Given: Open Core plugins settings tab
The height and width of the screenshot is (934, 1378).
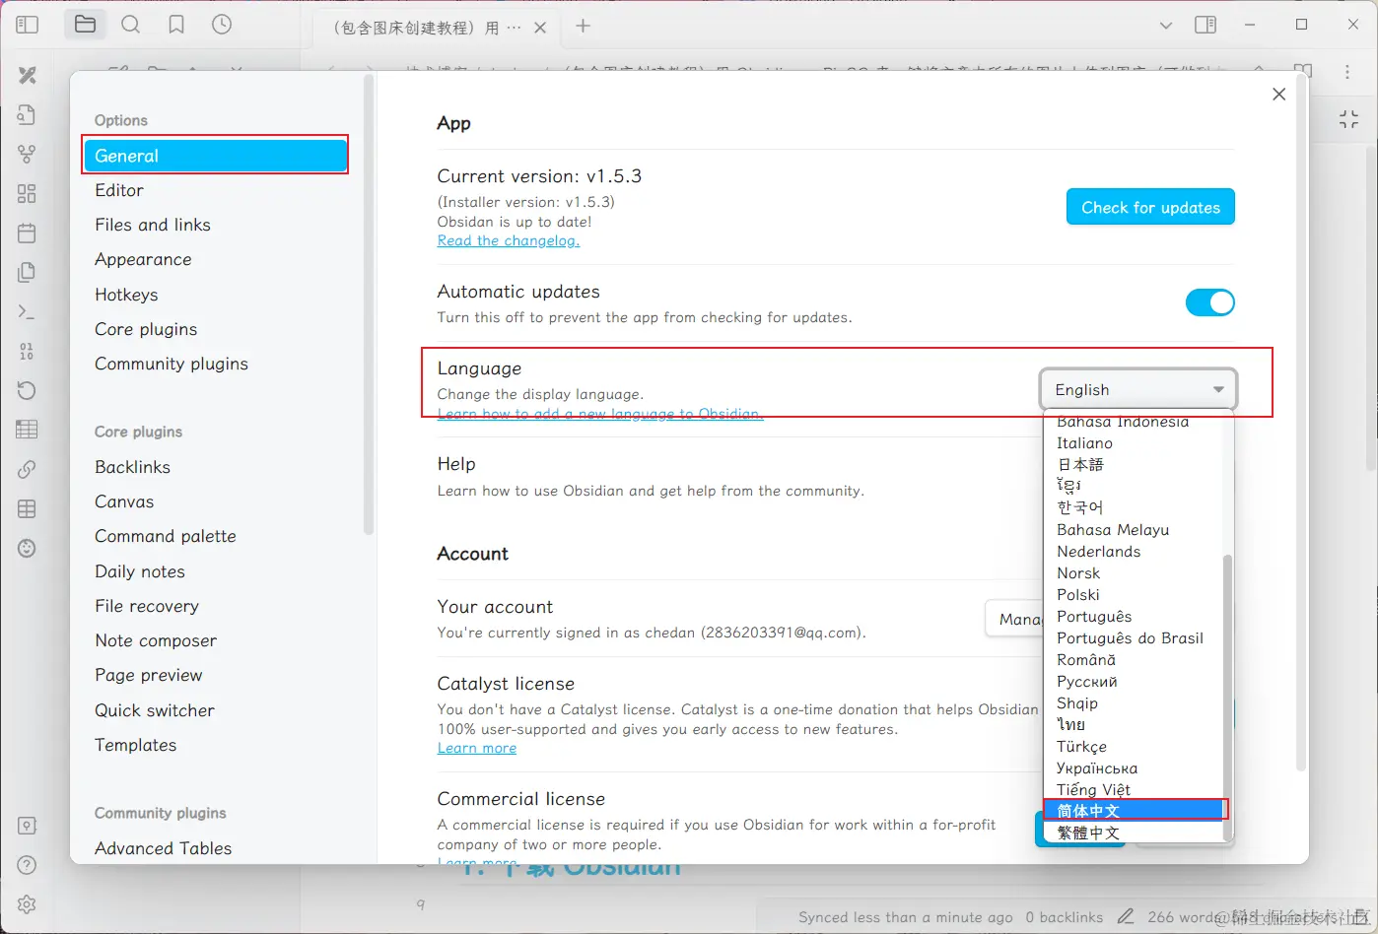Looking at the screenshot, I should click(215, 329).
